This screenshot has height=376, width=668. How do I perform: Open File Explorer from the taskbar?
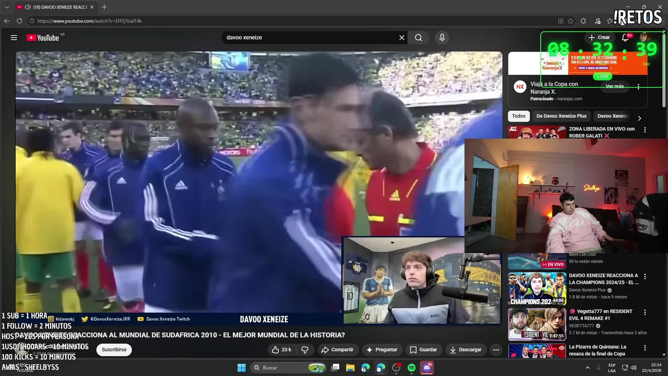[x=350, y=368]
